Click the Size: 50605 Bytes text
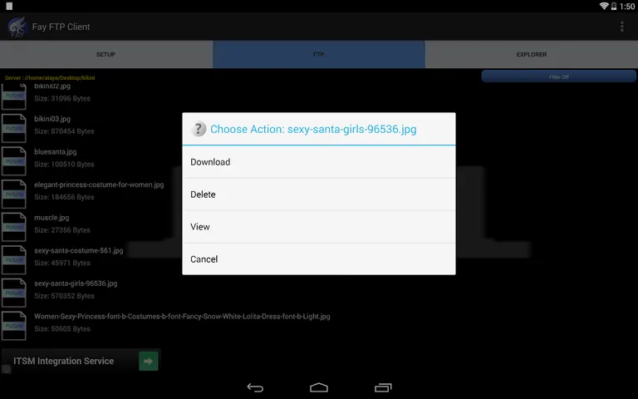 click(x=62, y=329)
